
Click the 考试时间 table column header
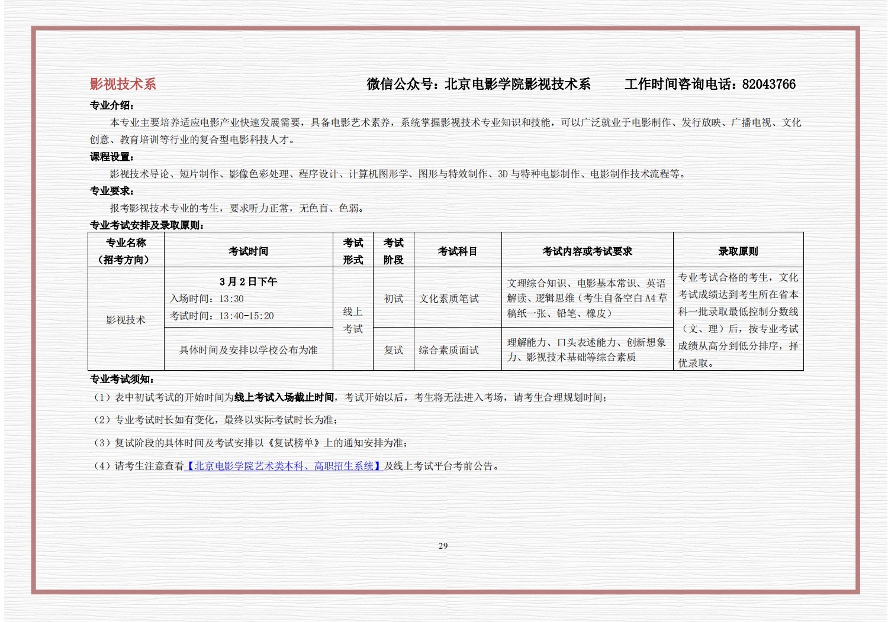[x=248, y=251]
